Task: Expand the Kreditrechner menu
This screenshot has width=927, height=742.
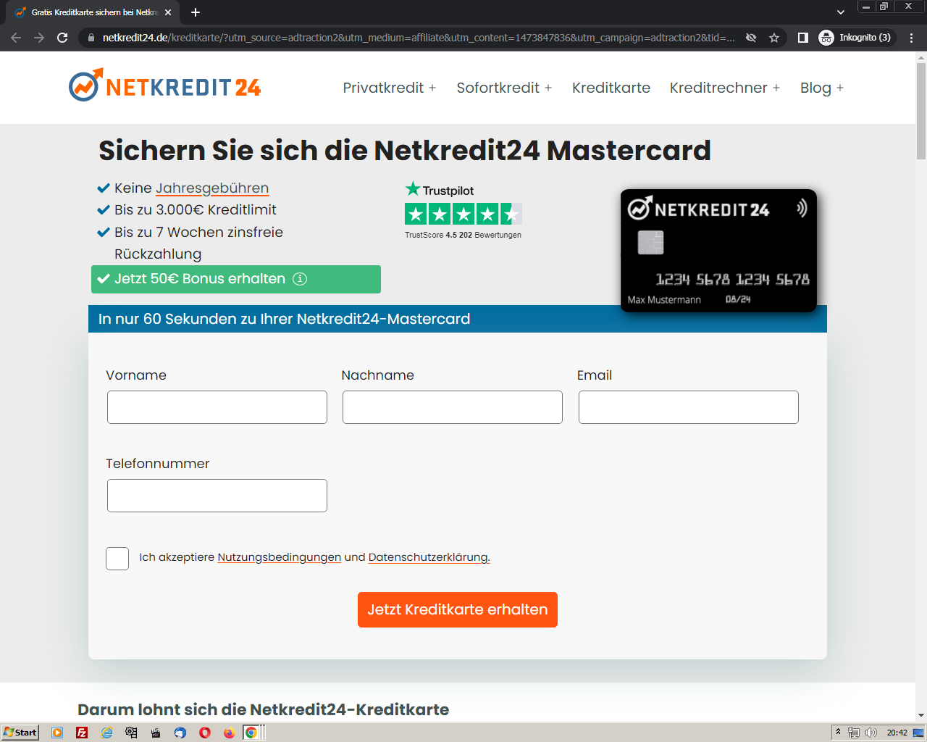Action: click(725, 88)
